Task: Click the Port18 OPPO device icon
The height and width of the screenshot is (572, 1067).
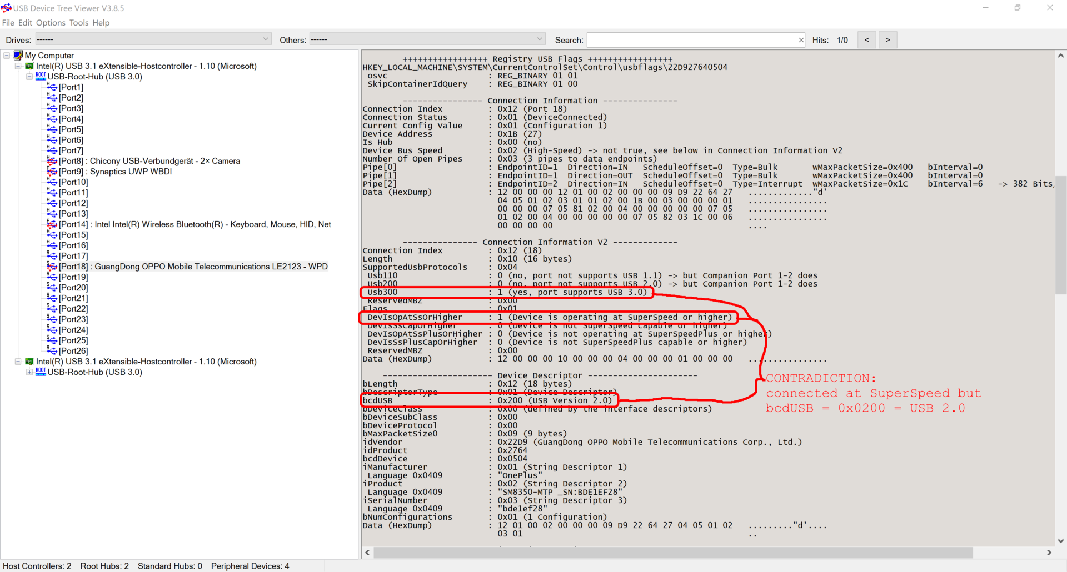Action: click(52, 267)
